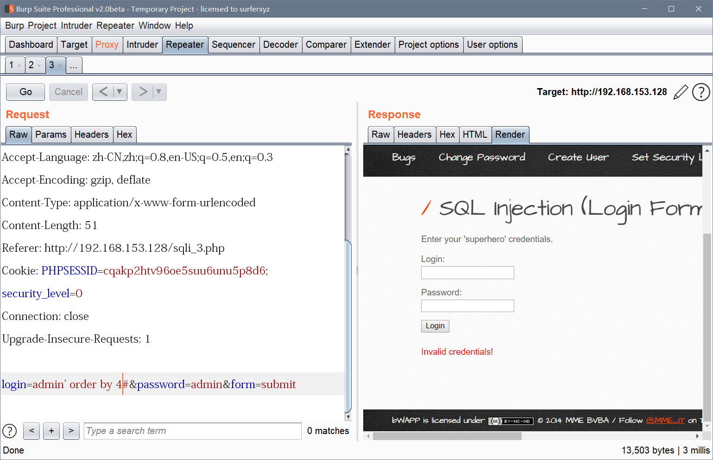The image size is (713, 460).
Task: Select the request Hex tab
Action: (124, 134)
